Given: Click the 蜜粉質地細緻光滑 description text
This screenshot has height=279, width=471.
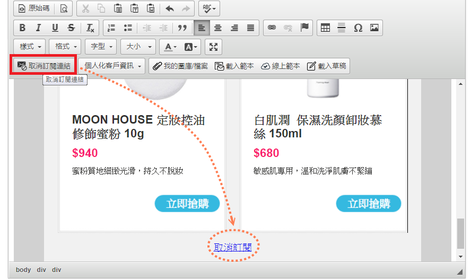Looking at the screenshot, I should click(x=127, y=171).
